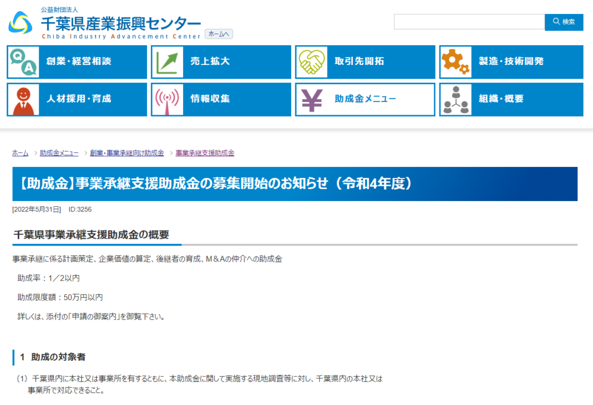Image resolution: width=593 pixels, height=405 pixels.
Task: Click the handshake heart icon
Action: [312, 62]
